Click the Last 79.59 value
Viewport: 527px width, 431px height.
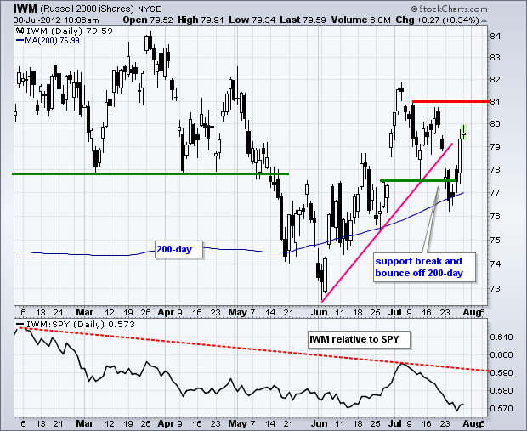pos(303,20)
